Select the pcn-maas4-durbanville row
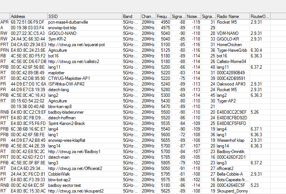Screen dimensions: 286x194 pos(68,22)
